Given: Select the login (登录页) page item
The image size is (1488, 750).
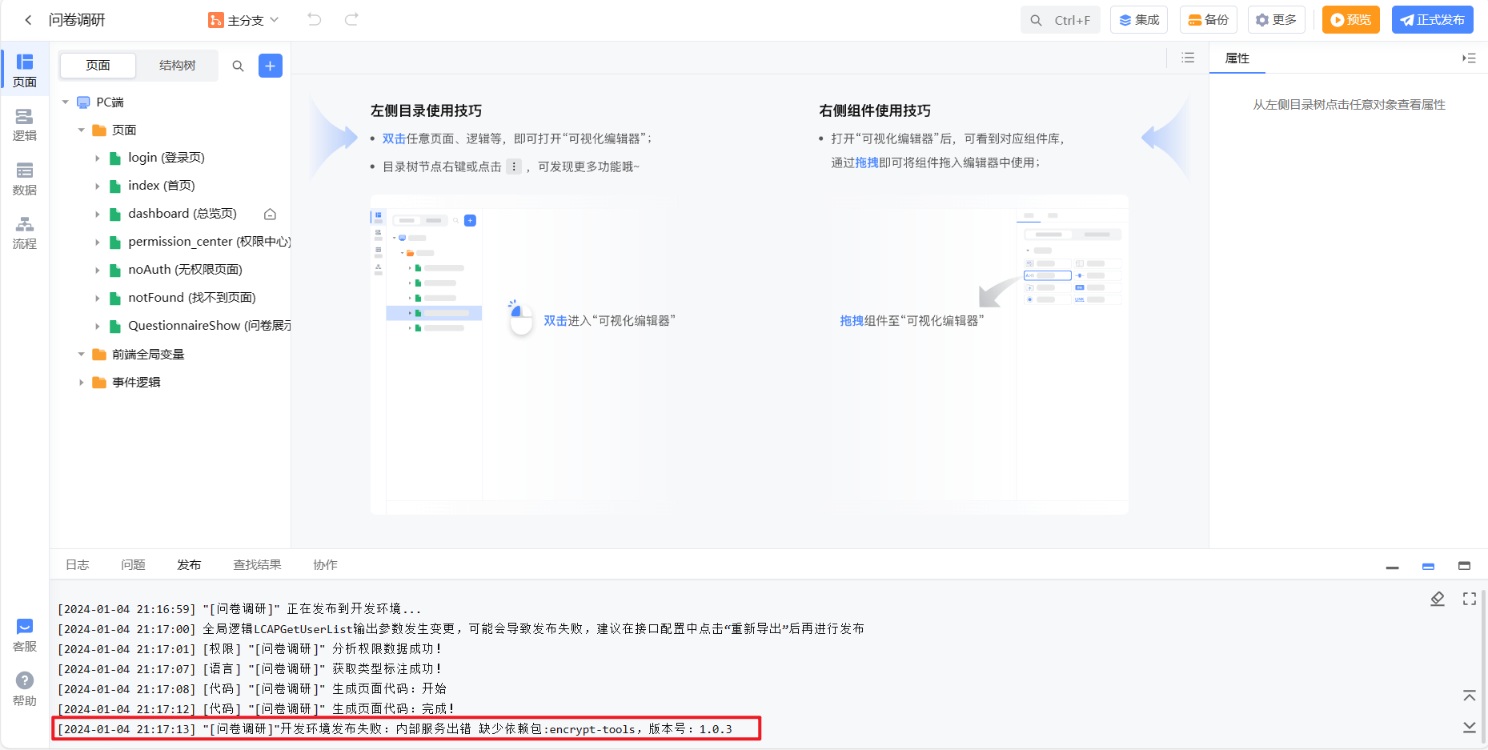Looking at the screenshot, I should click(166, 158).
